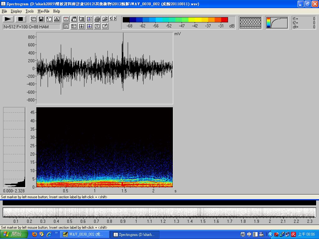
Task: Open the File menu
Action: pos(4,11)
